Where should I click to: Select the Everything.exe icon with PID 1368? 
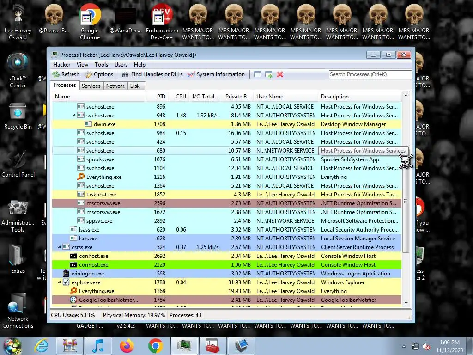73,291
